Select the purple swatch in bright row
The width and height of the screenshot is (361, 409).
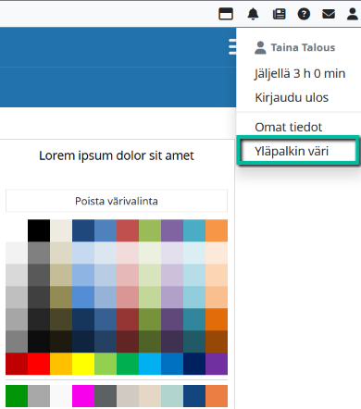point(217,364)
